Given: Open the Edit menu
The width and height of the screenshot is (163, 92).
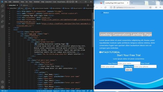Looking at the screenshot, I should 10,2.
